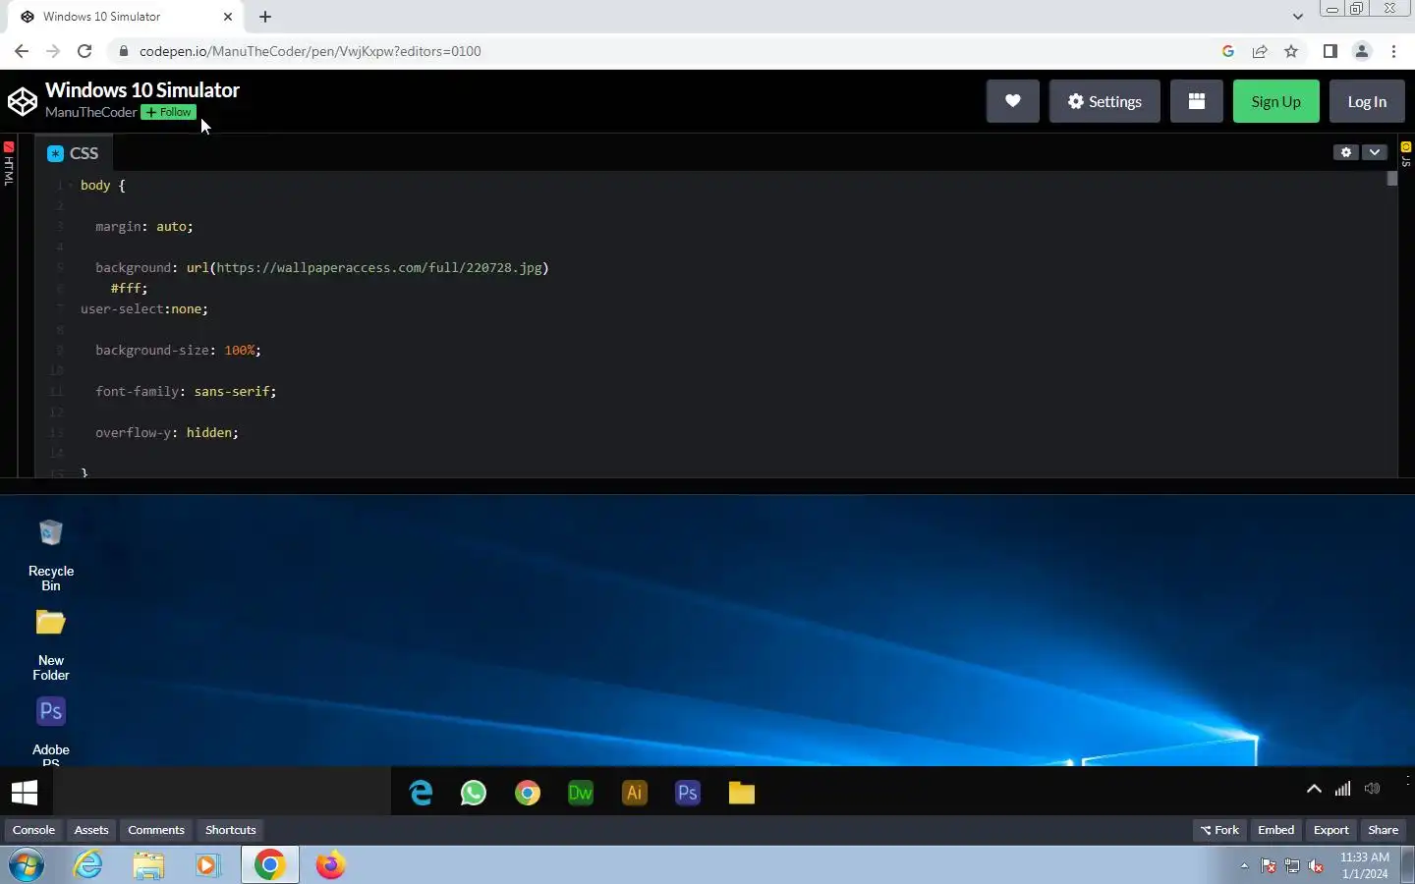Click the browser address bar URL
Viewport: 1415px width, 884px height.
coord(311,51)
